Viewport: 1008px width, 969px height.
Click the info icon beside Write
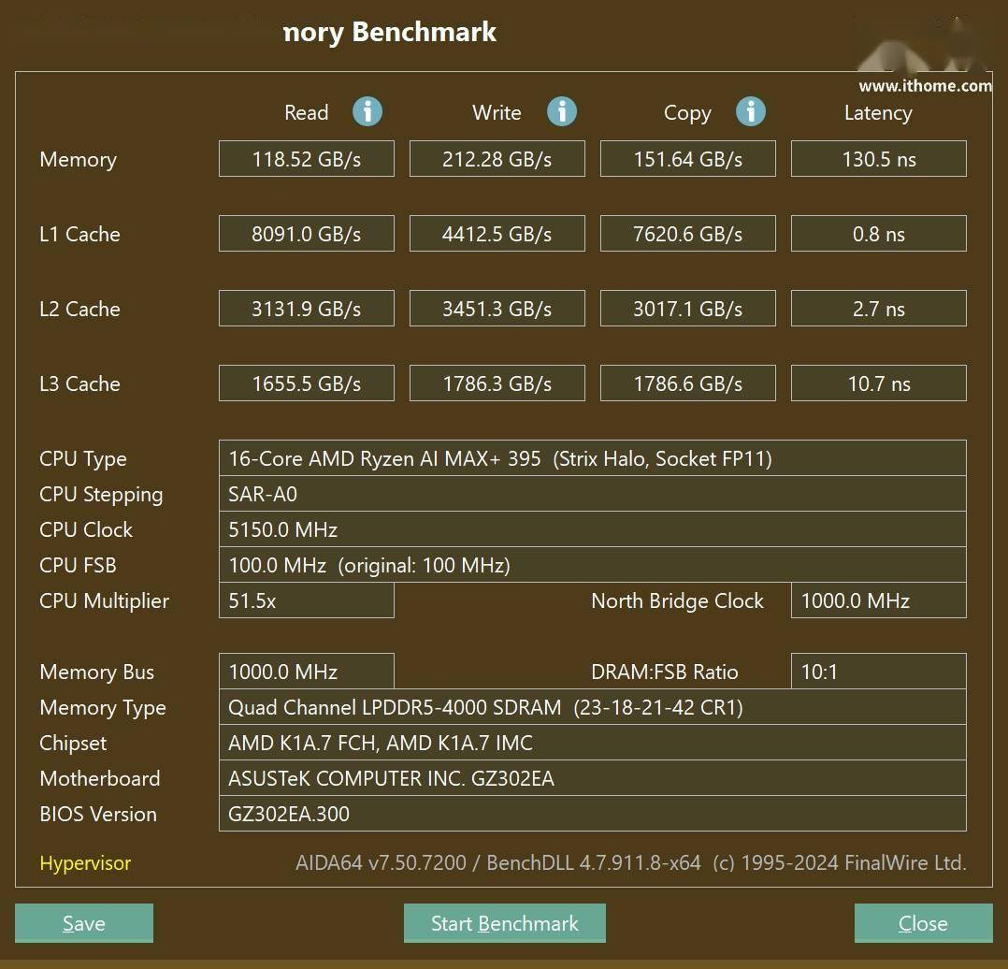[x=562, y=112]
